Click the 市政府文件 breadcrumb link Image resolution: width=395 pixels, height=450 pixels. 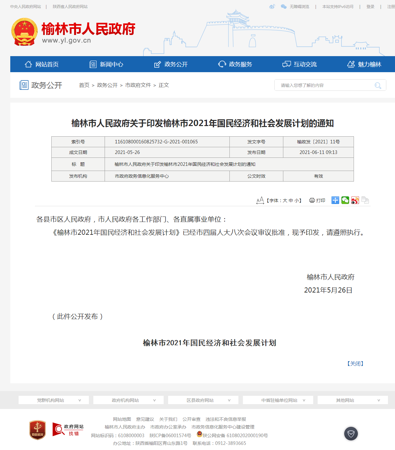(x=138, y=85)
